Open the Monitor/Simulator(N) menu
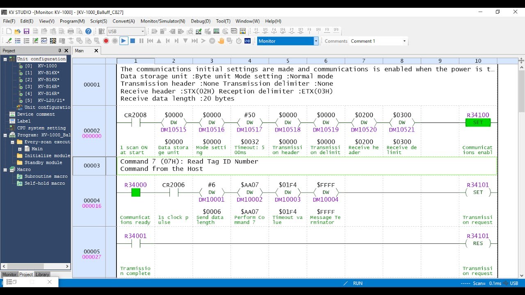The width and height of the screenshot is (525, 295). tap(163, 21)
